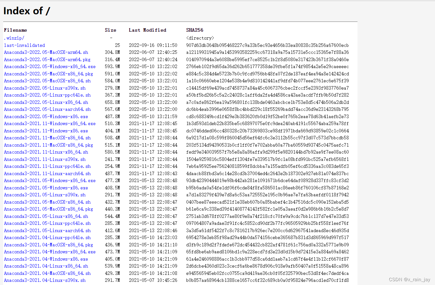435x285 pixels.
Task: Download Anaconda3-2021.05-Linux-ppc64le.sh
Action: click(47, 223)
